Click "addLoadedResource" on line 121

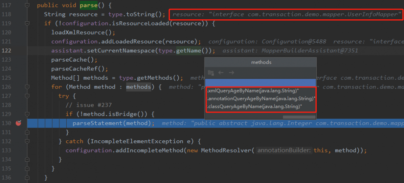132,41
